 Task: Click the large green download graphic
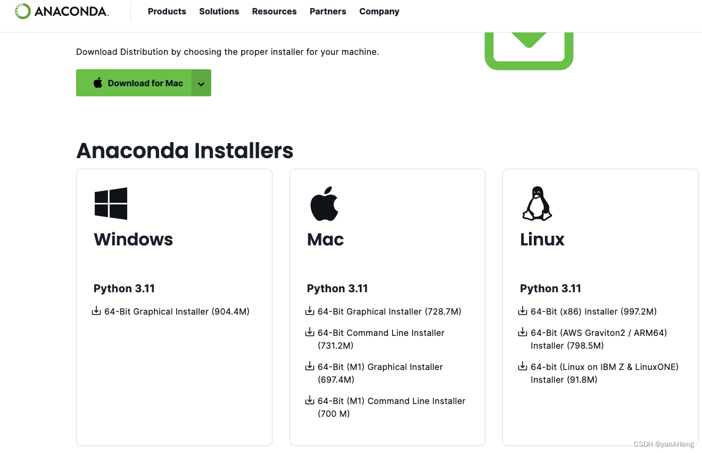point(529,51)
